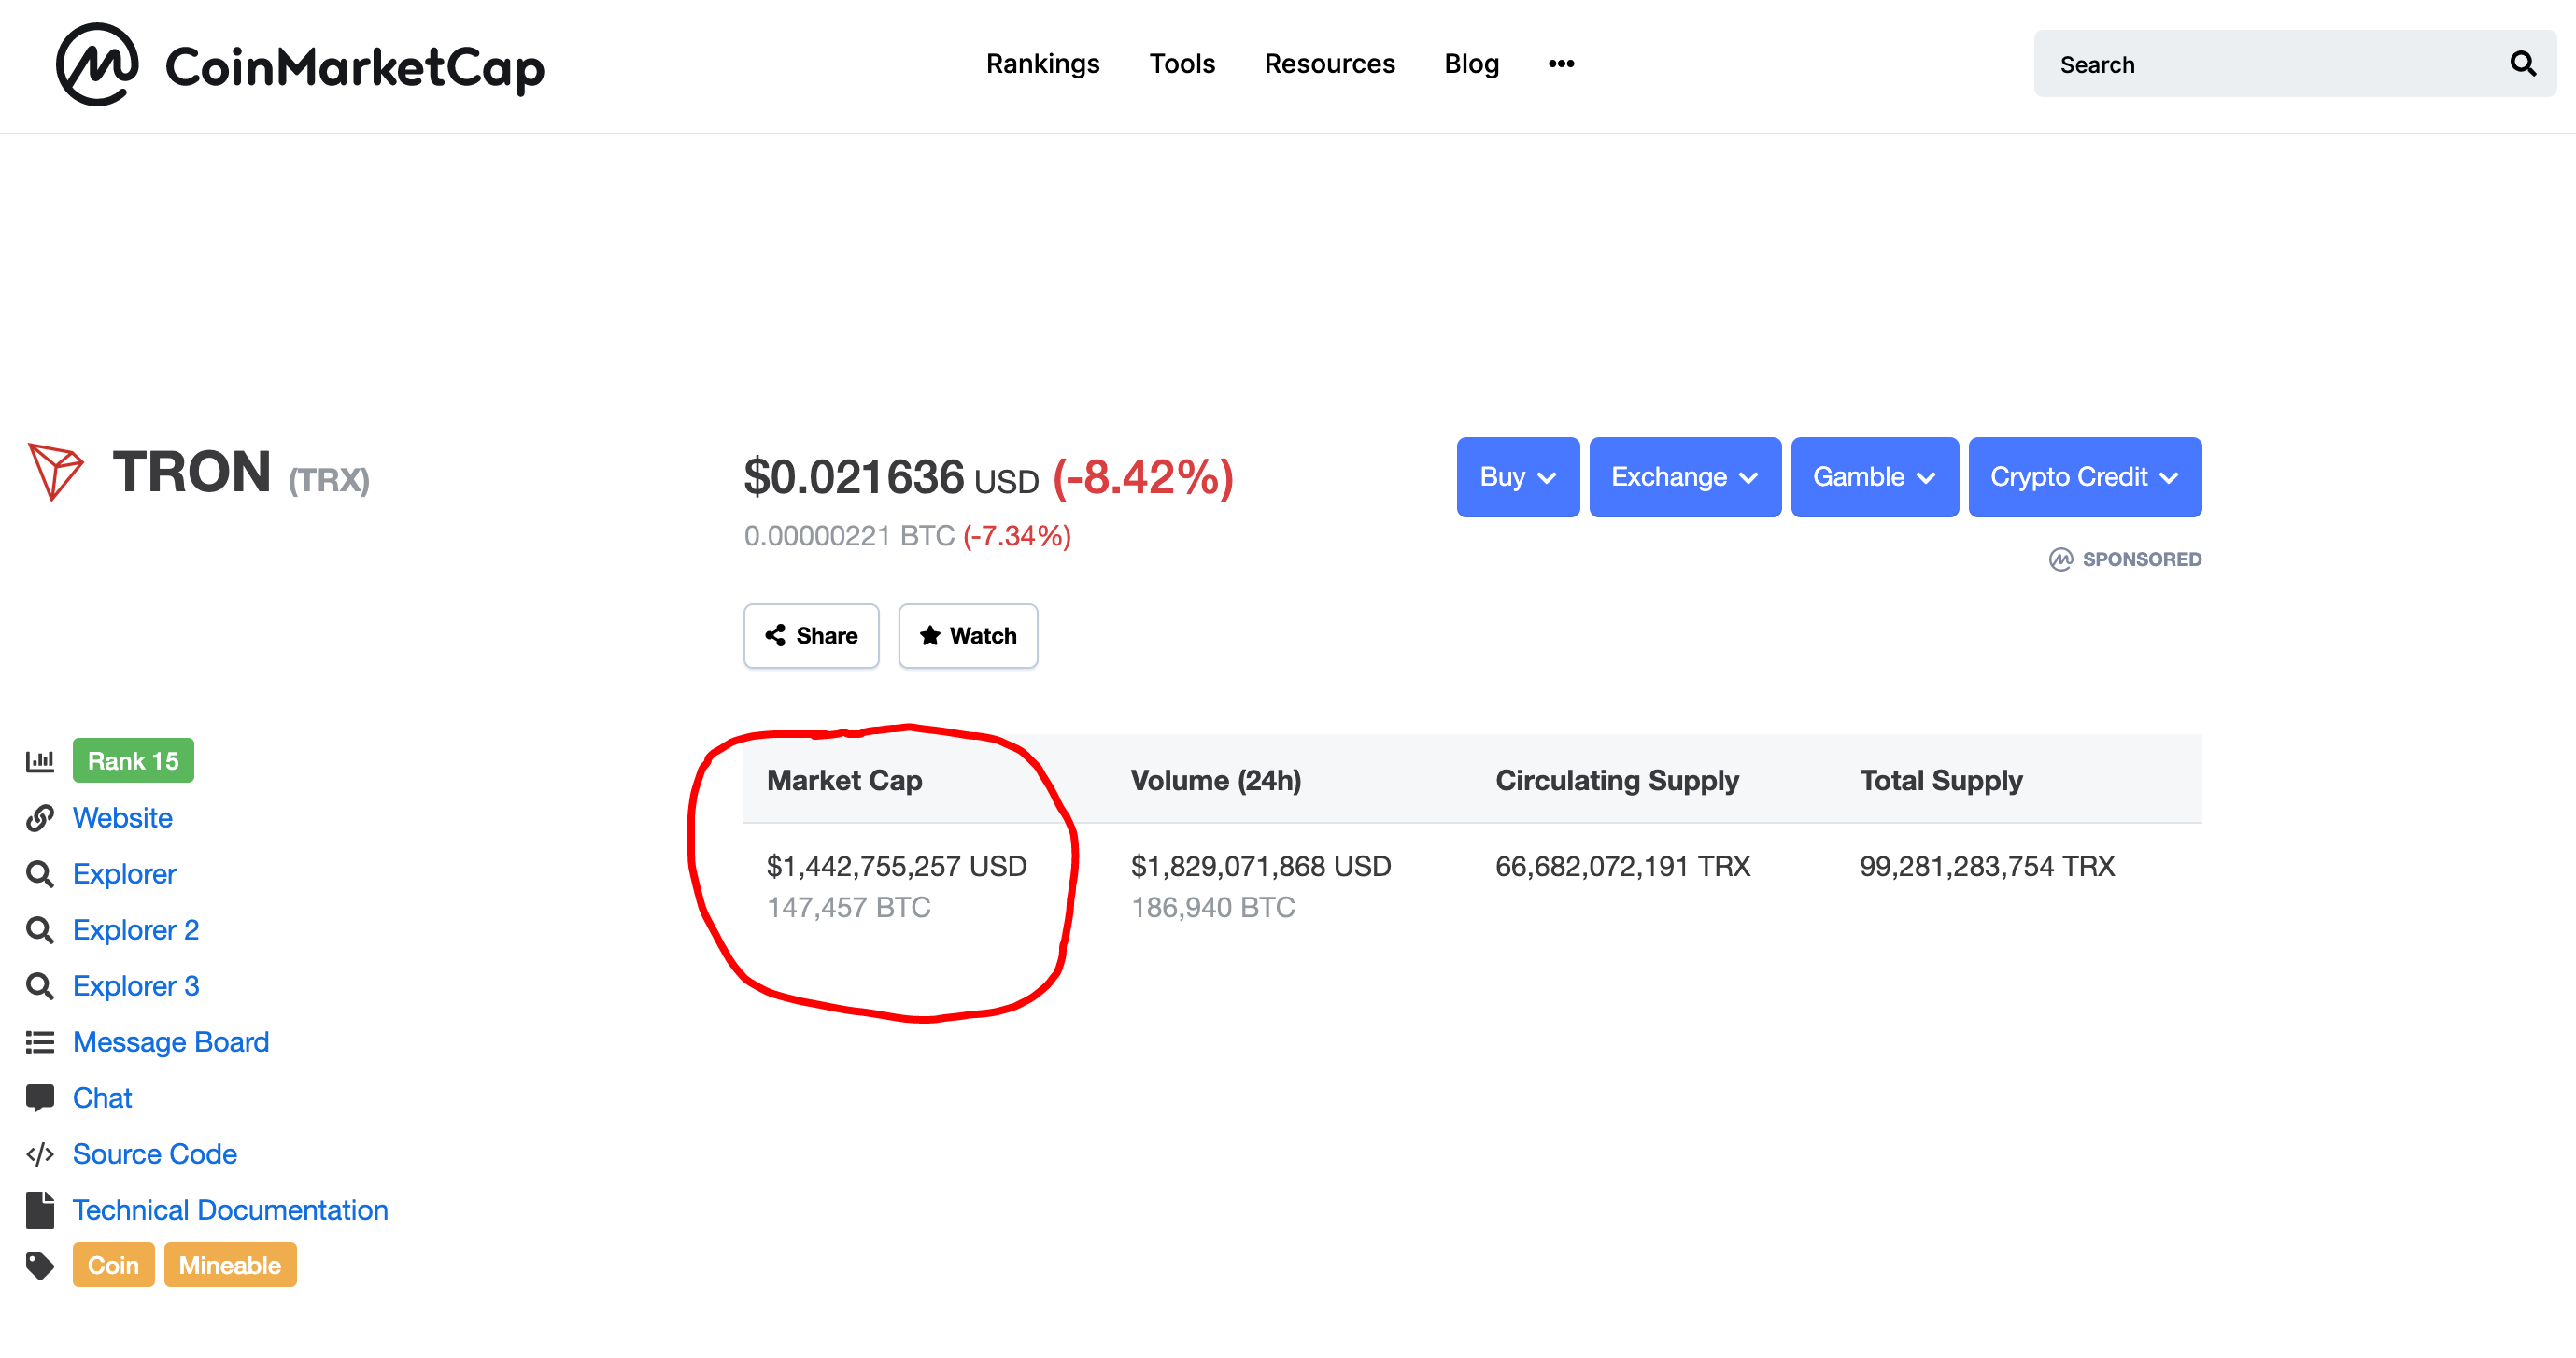Click the chain-link icon beside Website
Viewport: 2576px width, 1358px height.
click(40, 818)
